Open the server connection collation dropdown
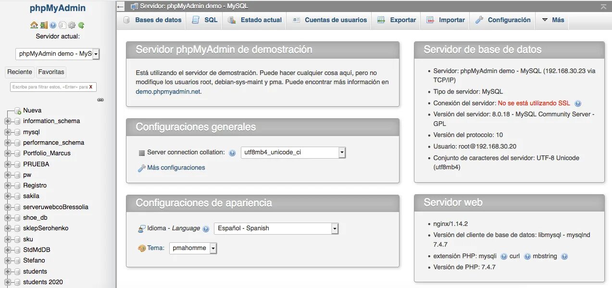Image resolution: width=612 pixels, height=288 pixels. tap(293, 152)
